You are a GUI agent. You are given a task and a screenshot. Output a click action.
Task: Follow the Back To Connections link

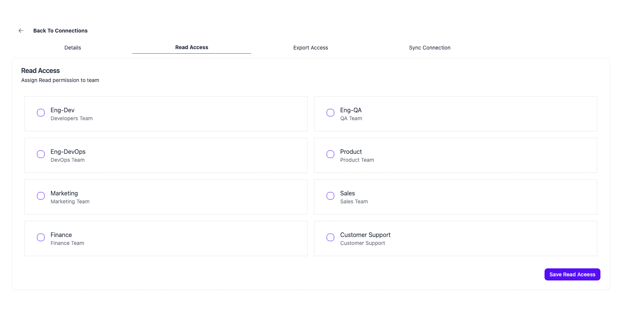pyautogui.click(x=60, y=31)
